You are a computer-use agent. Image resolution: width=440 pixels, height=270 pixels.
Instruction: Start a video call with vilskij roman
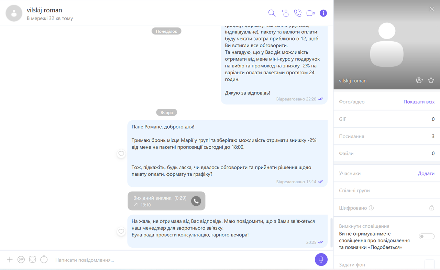click(x=310, y=13)
